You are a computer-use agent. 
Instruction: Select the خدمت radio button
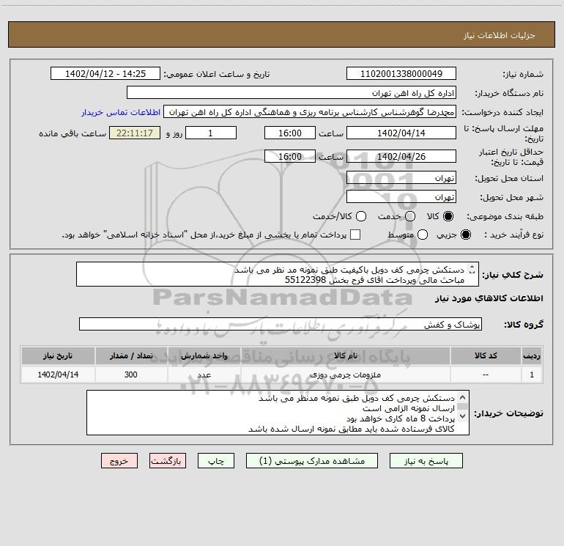[x=410, y=216]
